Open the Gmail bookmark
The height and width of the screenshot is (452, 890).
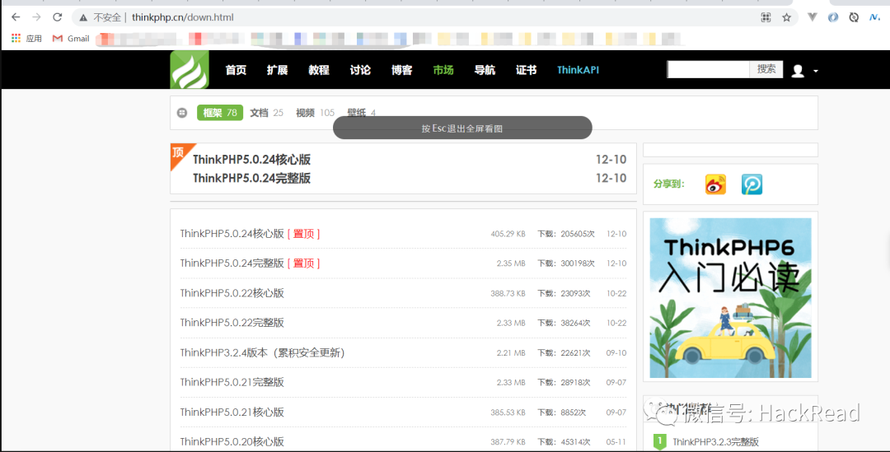click(x=71, y=39)
